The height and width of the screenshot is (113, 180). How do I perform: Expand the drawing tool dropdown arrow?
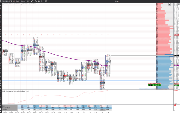(34, 1)
